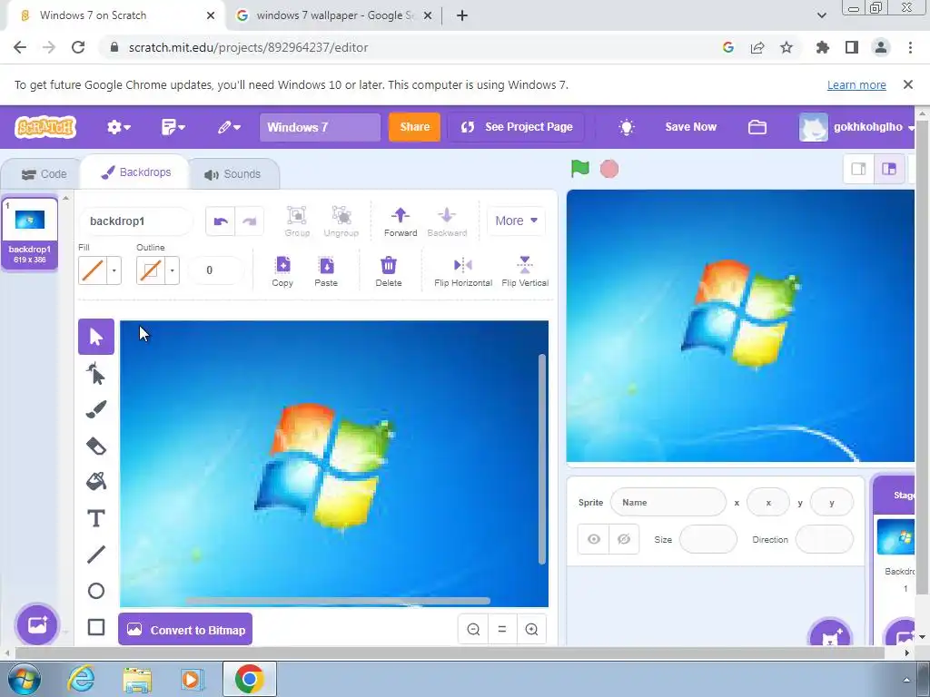Show sprite with eye icon
Screen dimensions: 930x697
pos(594,539)
